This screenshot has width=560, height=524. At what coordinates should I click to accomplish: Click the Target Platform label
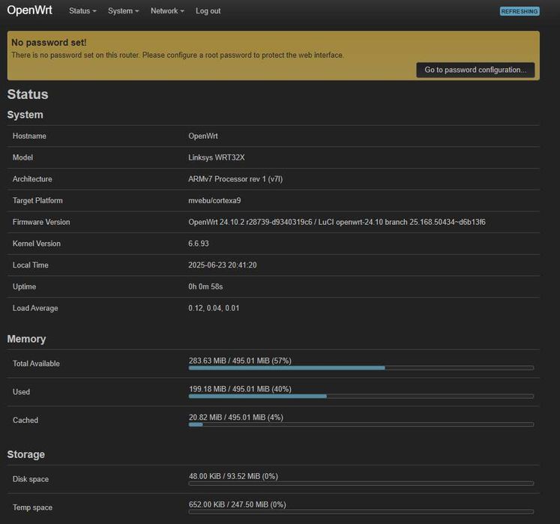[x=37, y=200]
